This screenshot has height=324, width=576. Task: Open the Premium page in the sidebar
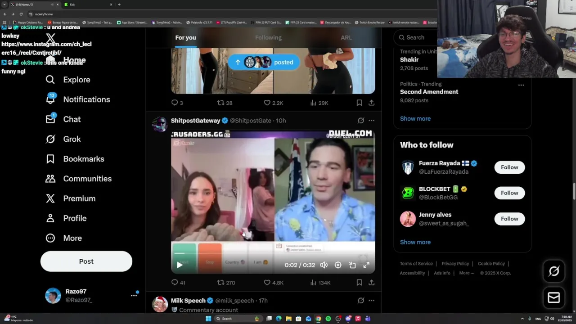71,198
